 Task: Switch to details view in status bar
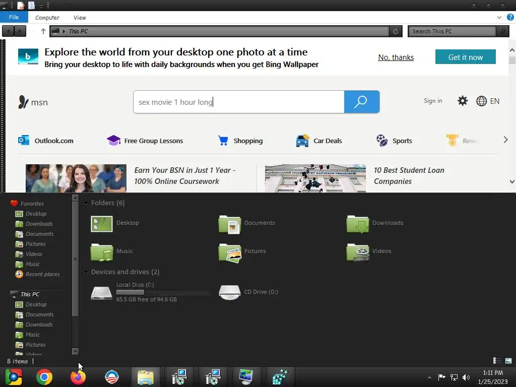coord(497,361)
